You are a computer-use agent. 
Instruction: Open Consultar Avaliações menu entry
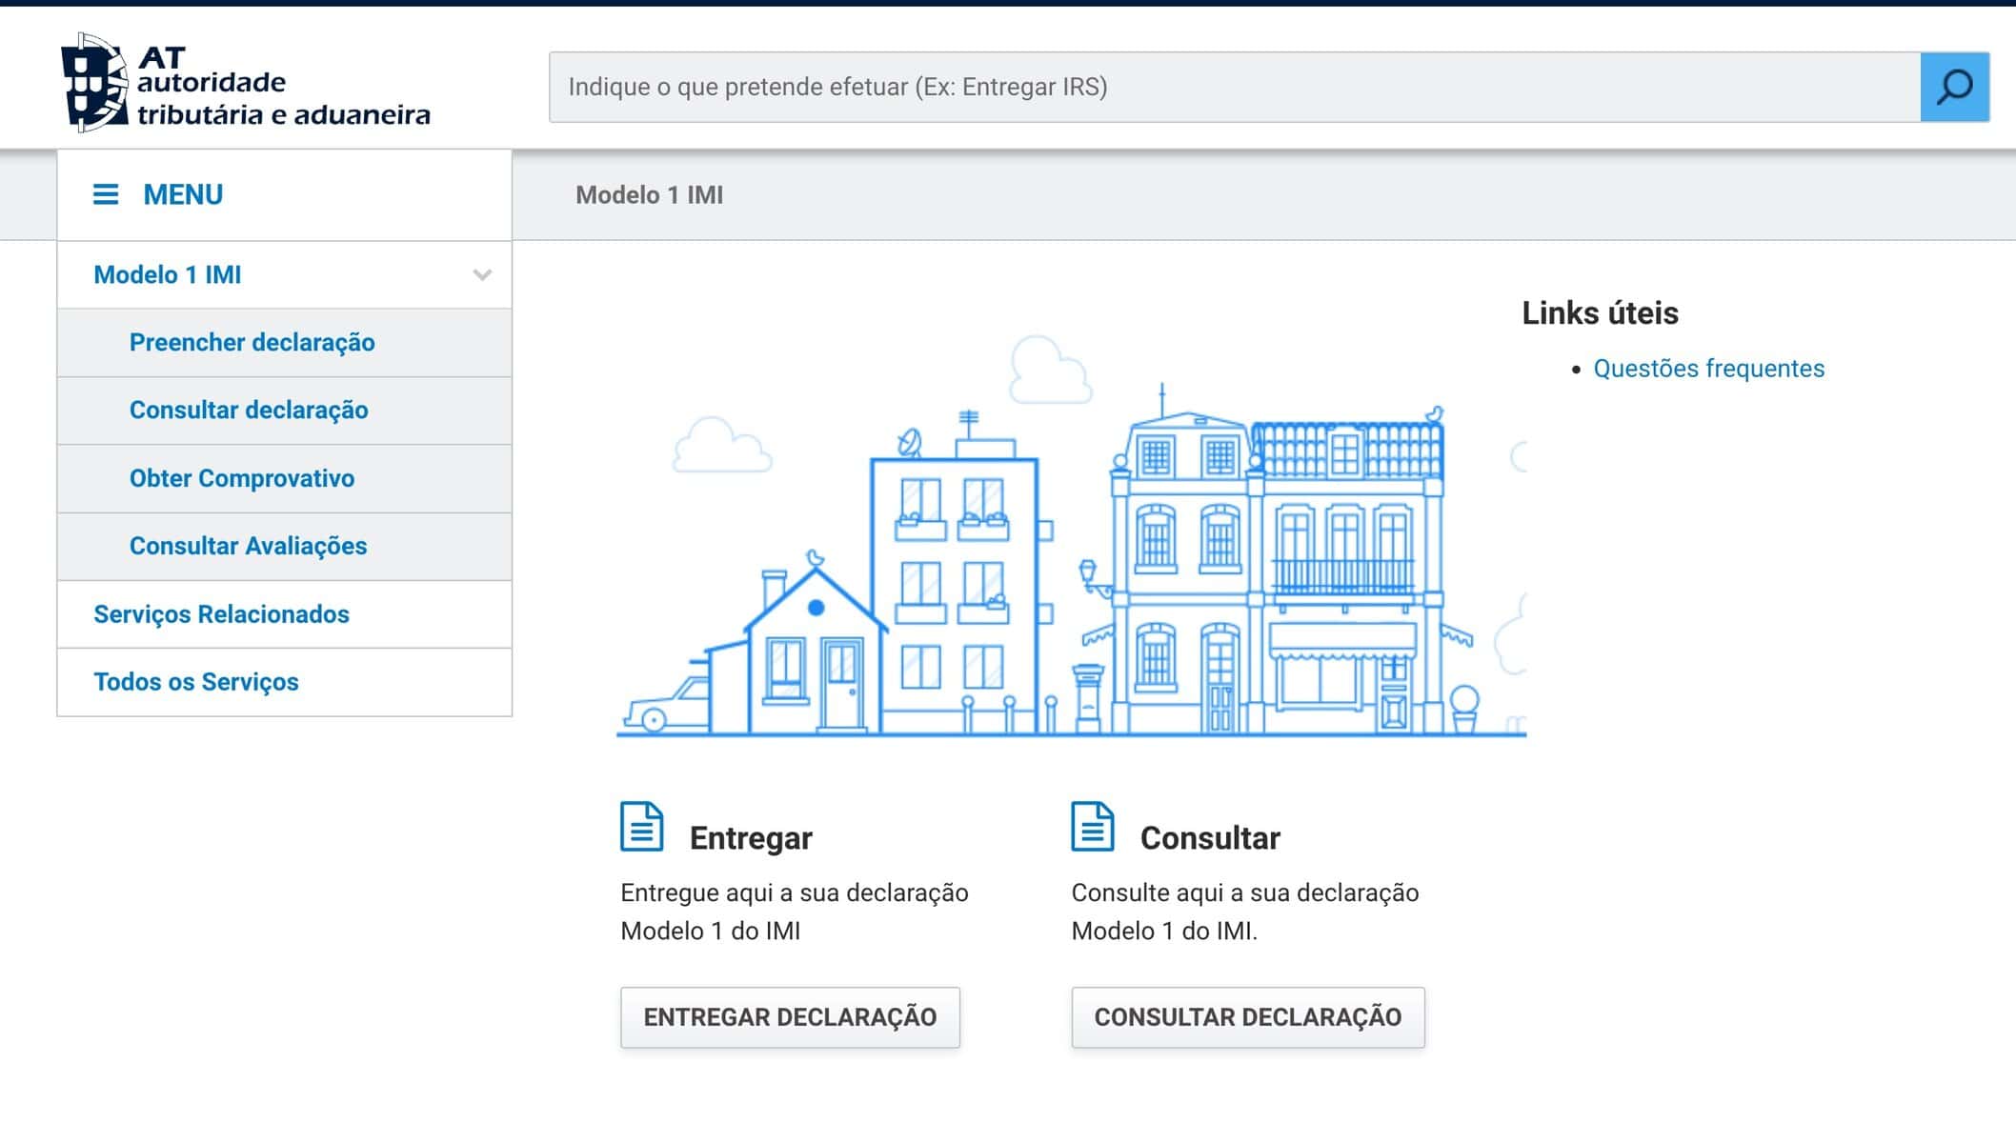point(248,546)
